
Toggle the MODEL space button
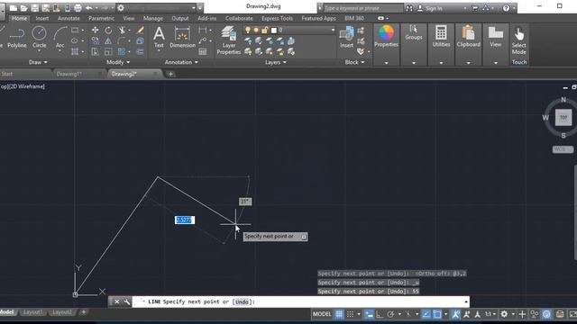(x=322, y=314)
